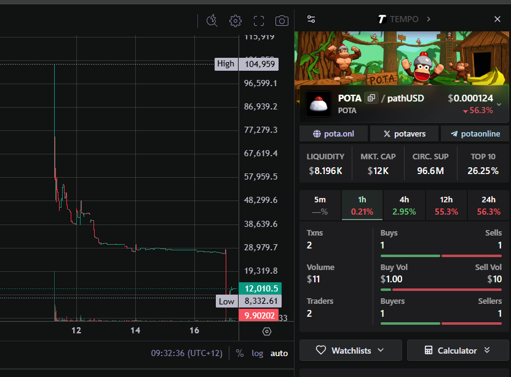
Task: Click the Buy Vol/Sell Vol ratio bar
Action: point(441,290)
